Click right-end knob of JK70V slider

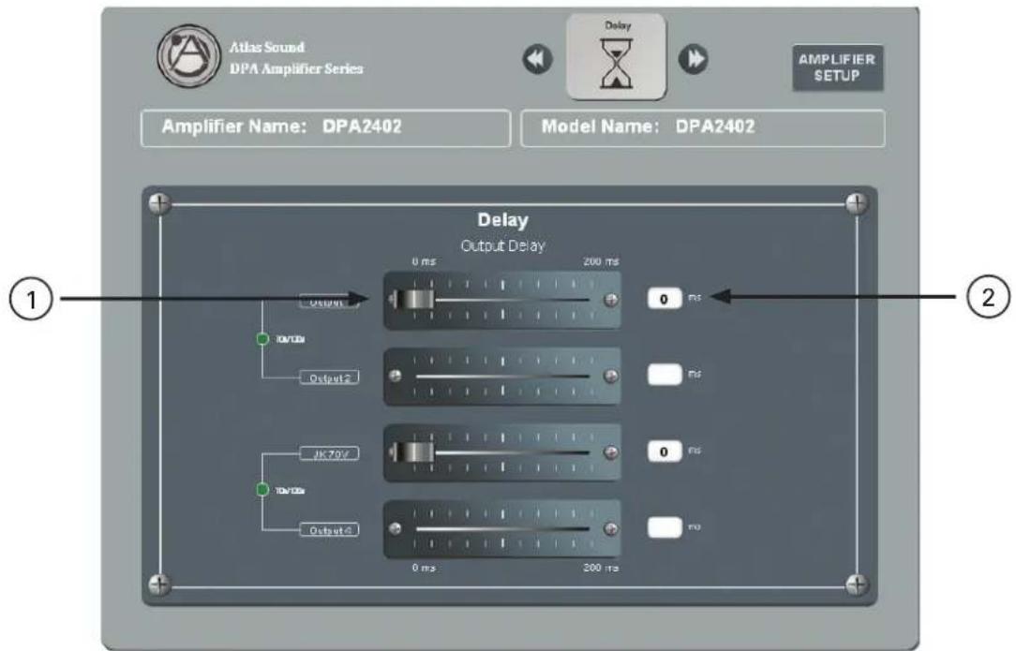(x=610, y=452)
